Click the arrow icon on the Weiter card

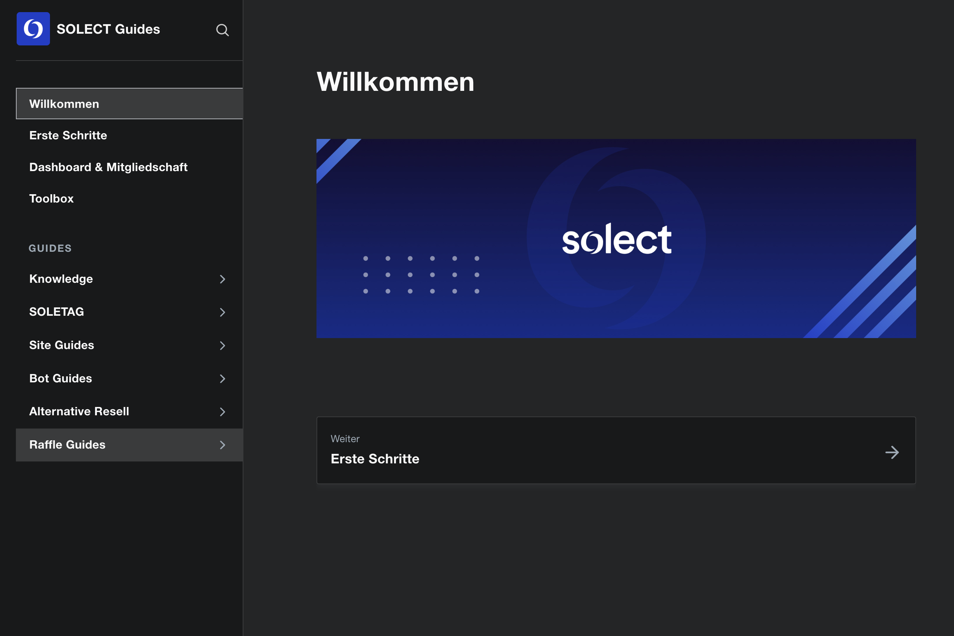[x=892, y=452]
